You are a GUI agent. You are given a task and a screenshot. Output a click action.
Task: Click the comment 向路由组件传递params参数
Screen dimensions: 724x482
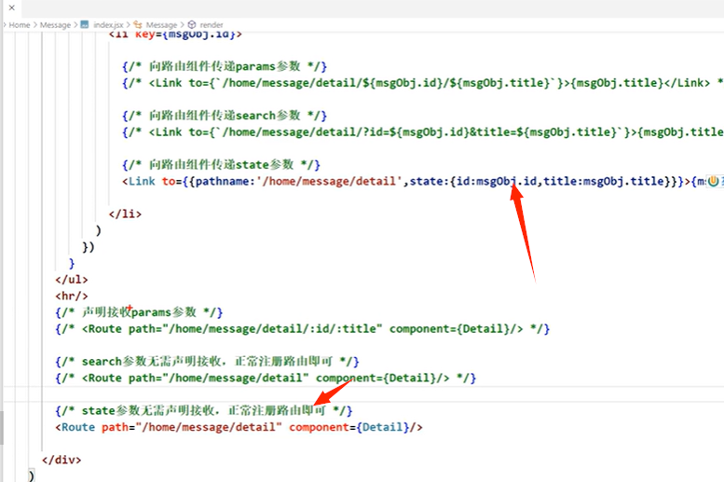click(225, 66)
